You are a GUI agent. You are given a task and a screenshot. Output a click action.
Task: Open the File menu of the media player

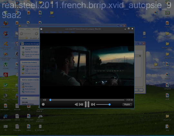tap(42, 32)
